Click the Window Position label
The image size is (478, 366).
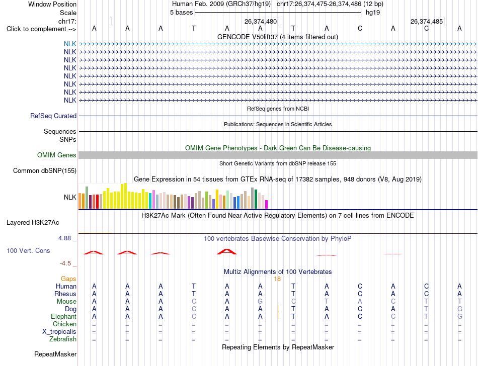pyautogui.click(x=52, y=4)
